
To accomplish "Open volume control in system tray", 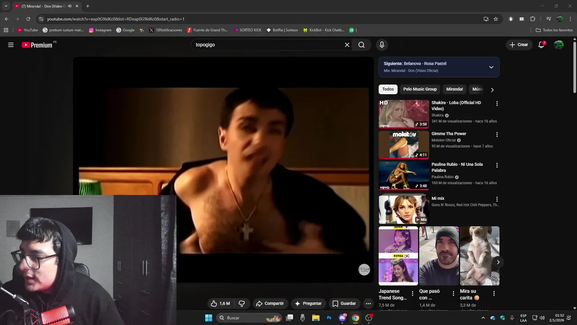I will (x=542, y=318).
